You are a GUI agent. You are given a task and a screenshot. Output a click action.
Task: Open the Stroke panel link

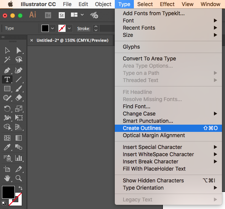pyautogui.click(x=84, y=28)
